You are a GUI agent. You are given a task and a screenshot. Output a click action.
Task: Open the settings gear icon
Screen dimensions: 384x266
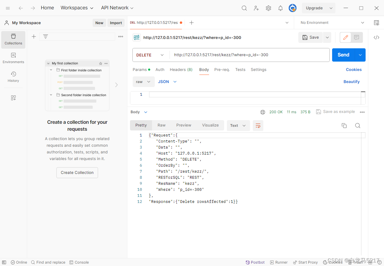coord(268,8)
